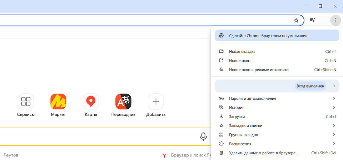
Task: Open the Карты map pin shortcut
Action: (91, 102)
